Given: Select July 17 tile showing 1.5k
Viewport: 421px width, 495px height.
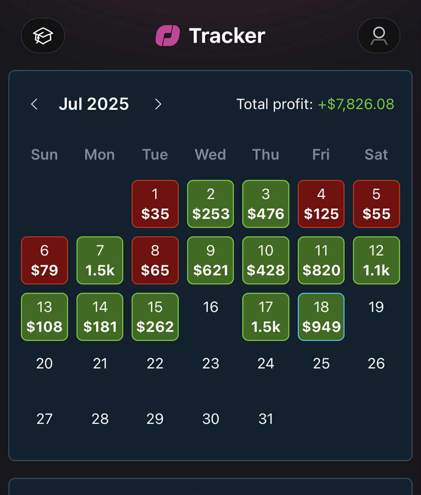Looking at the screenshot, I should coord(266,317).
